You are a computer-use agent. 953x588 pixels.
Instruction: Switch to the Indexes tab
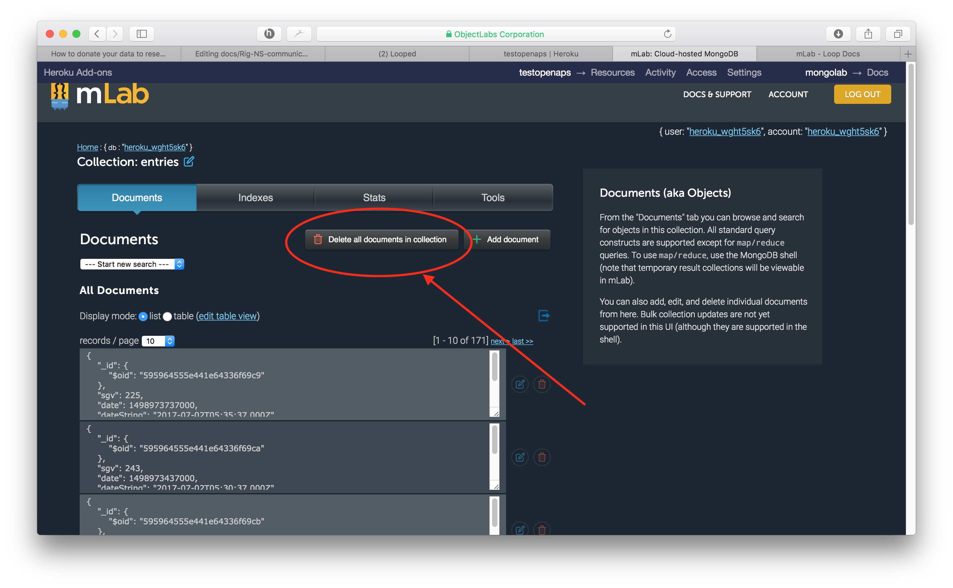[x=256, y=197]
